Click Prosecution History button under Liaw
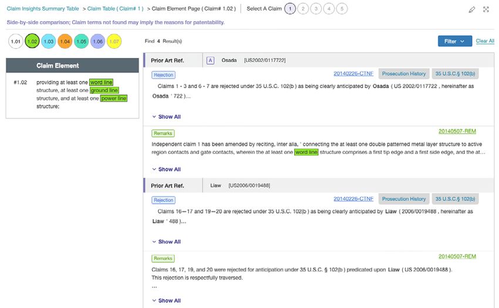The width and height of the screenshot is (499, 308). [x=404, y=198]
